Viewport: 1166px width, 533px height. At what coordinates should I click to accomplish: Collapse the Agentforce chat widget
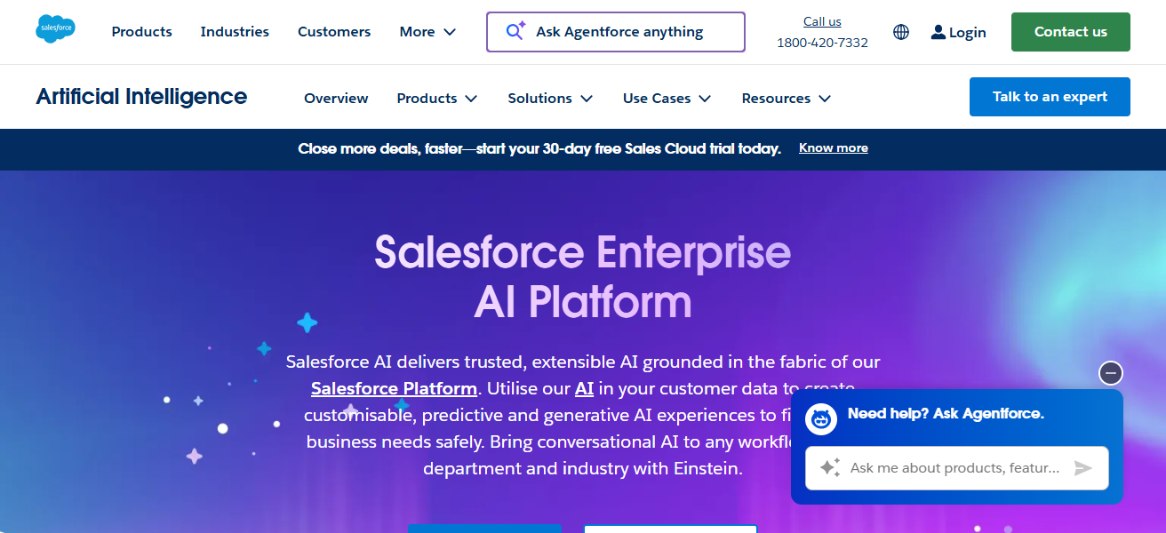tap(1110, 373)
